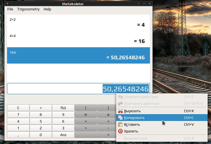This screenshot has height=144, width=211.
Task: Open the f(x) functions button
Action: pos(63,108)
